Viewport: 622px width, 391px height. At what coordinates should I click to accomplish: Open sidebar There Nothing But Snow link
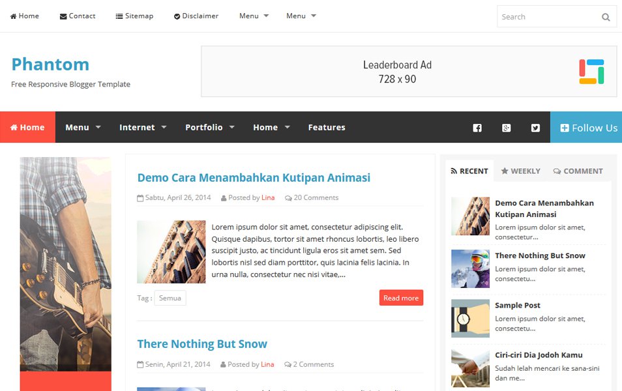click(540, 255)
